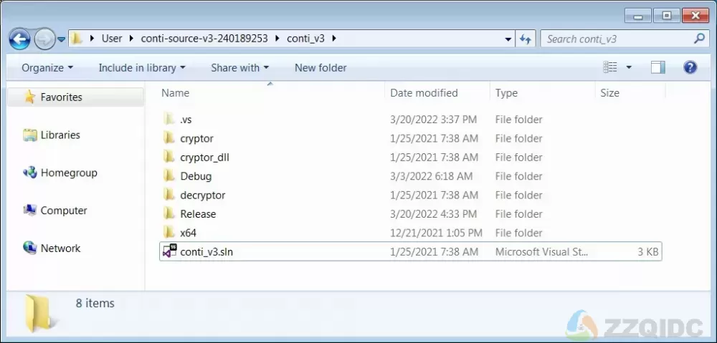Select the cryptor folder icon

click(x=169, y=138)
